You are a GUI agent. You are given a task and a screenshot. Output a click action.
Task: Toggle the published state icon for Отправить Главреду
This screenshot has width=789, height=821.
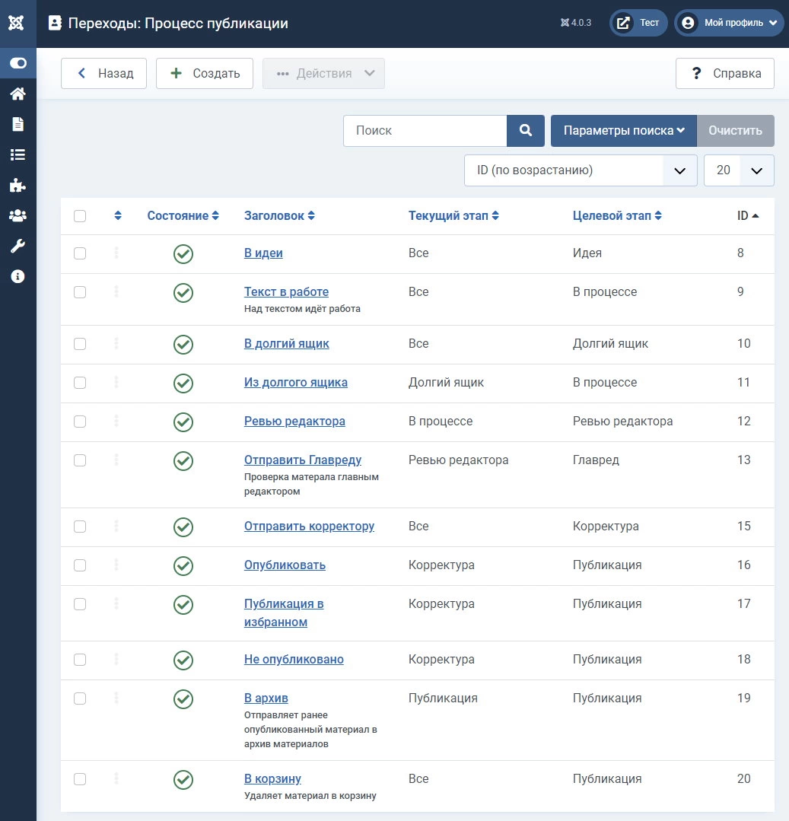pos(183,461)
